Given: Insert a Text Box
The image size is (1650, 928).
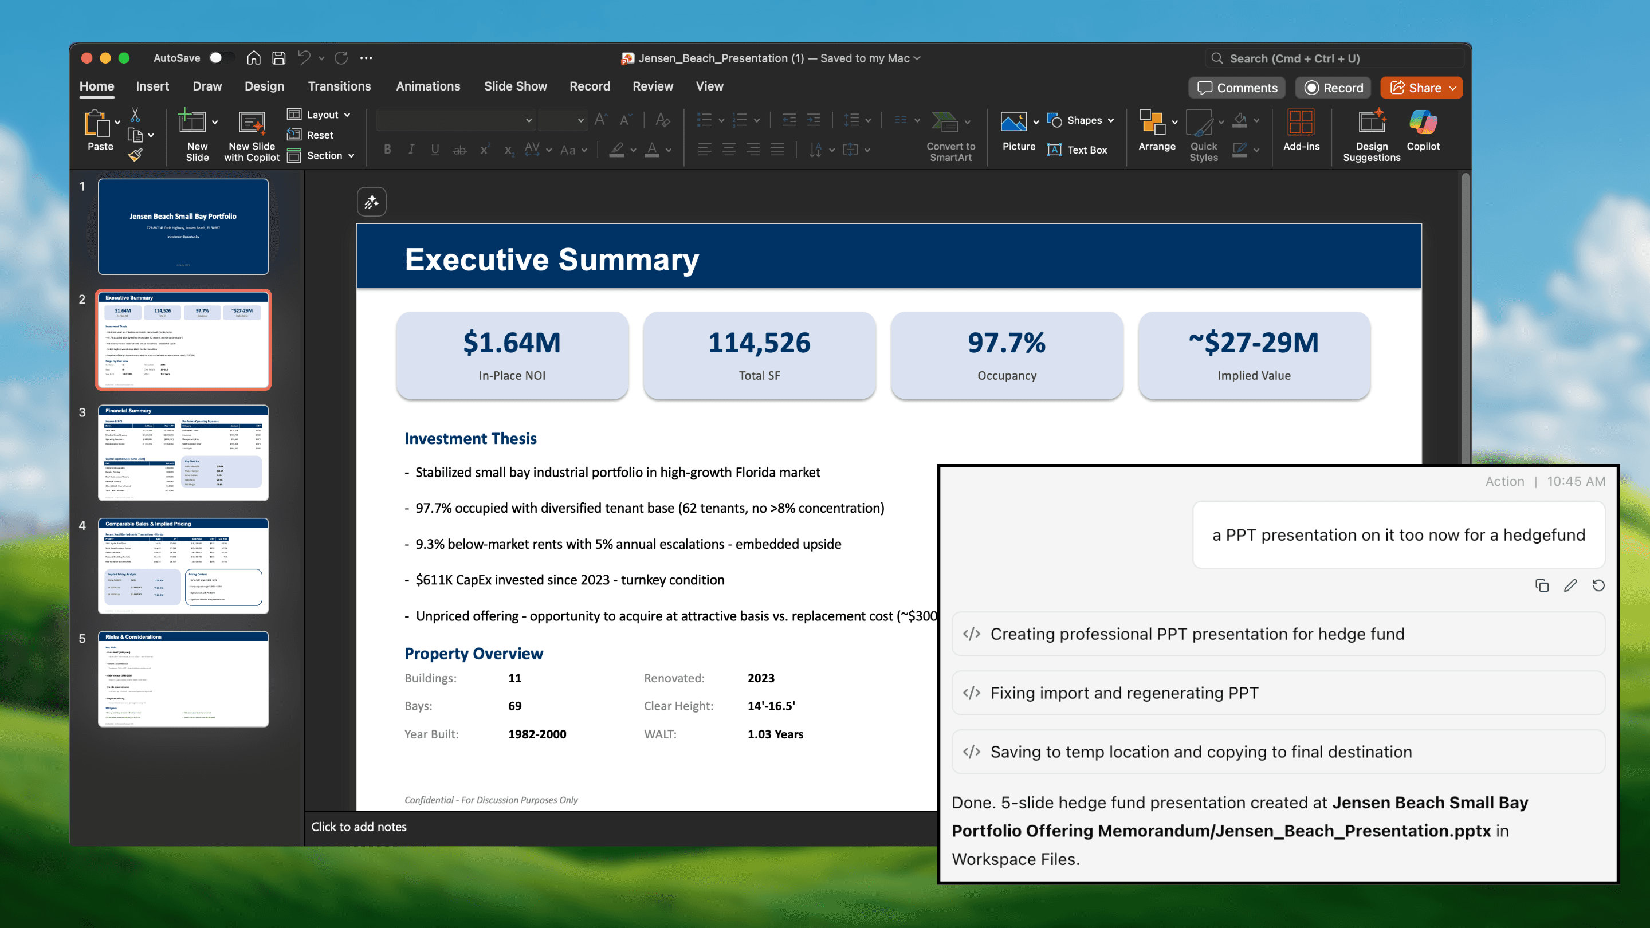Looking at the screenshot, I should pyautogui.click(x=1079, y=149).
